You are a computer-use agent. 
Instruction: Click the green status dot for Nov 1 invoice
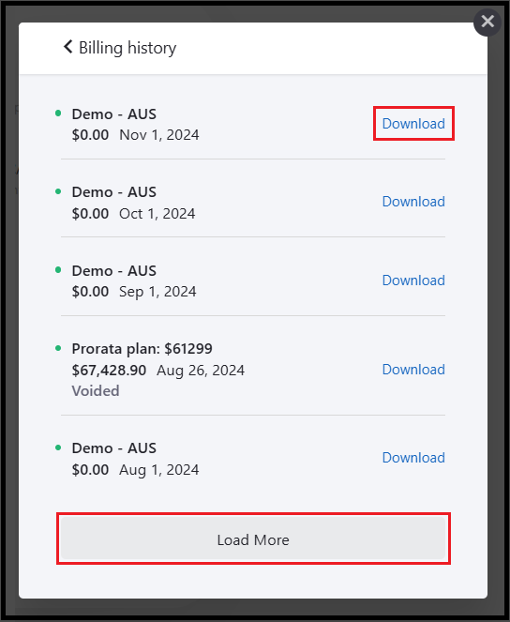point(58,114)
